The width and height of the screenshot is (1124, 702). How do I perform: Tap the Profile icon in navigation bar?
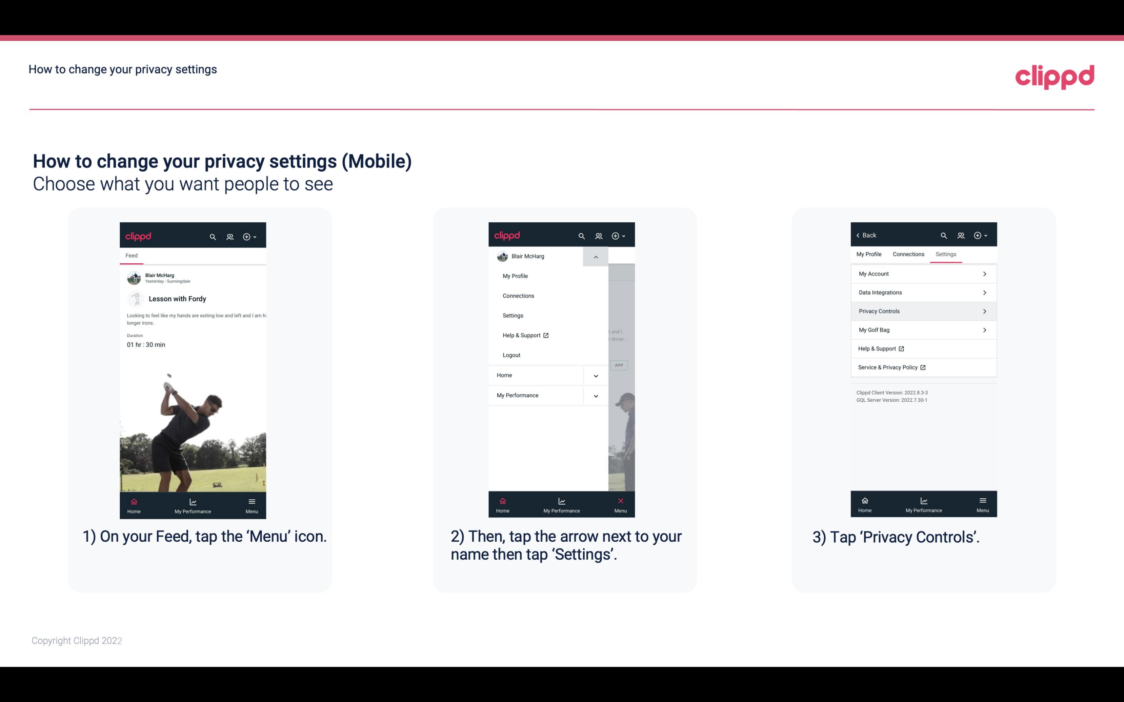coord(229,235)
